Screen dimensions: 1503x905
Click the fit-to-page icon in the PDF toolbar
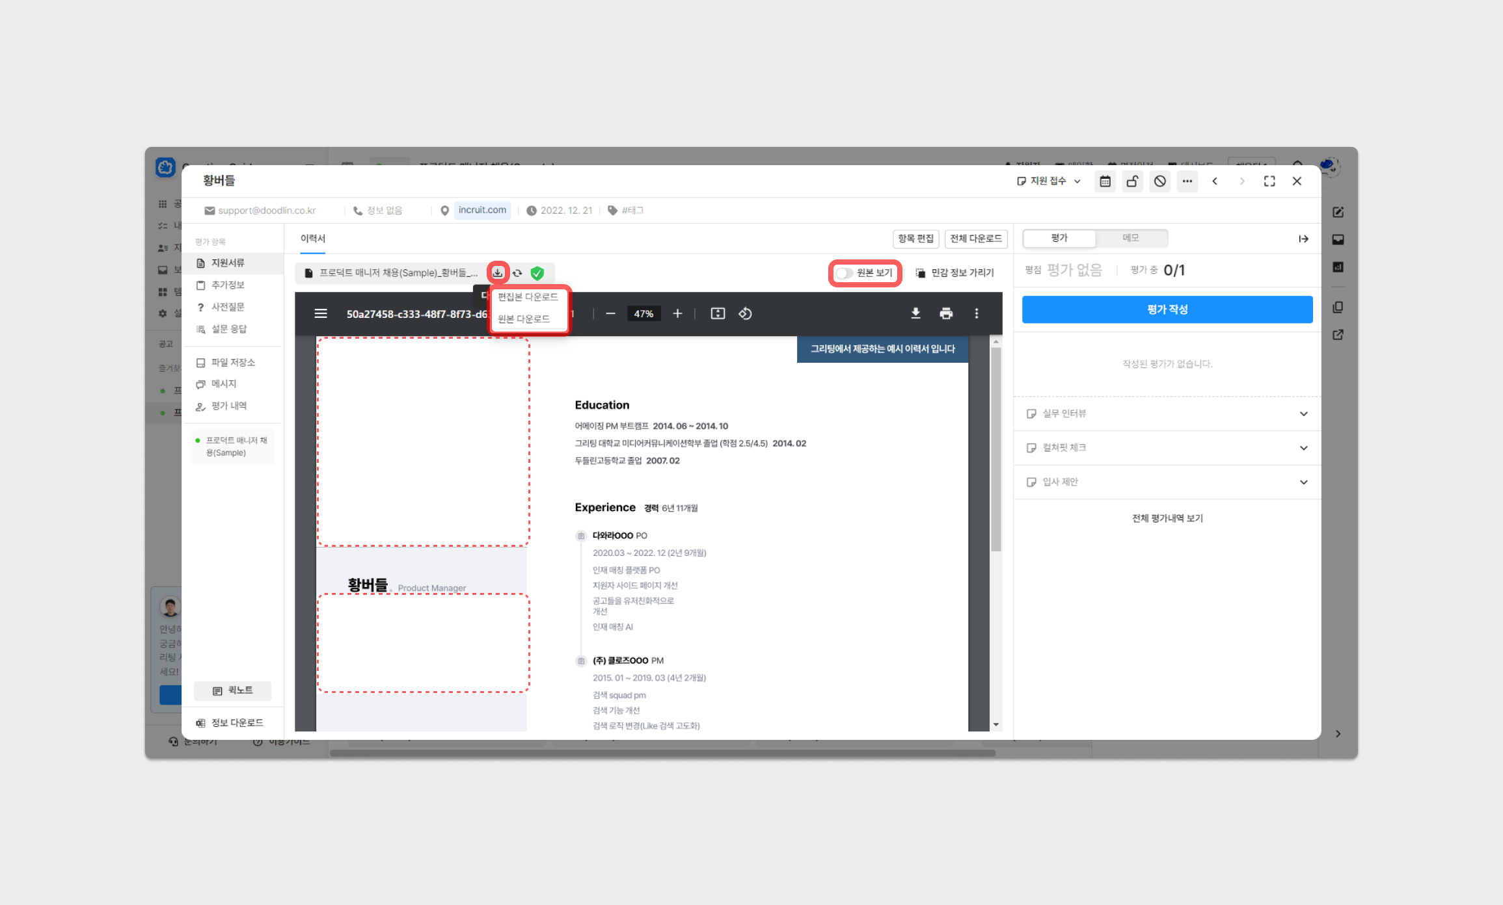718,313
